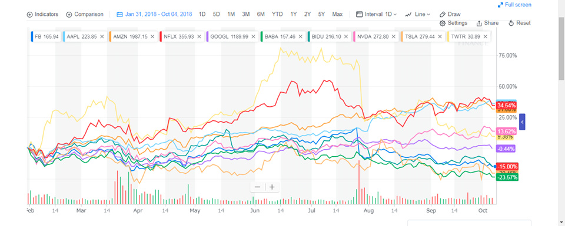This screenshot has width=565, height=226.
Task: Remove GOOGL from comparison
Action: coord(253,36)
